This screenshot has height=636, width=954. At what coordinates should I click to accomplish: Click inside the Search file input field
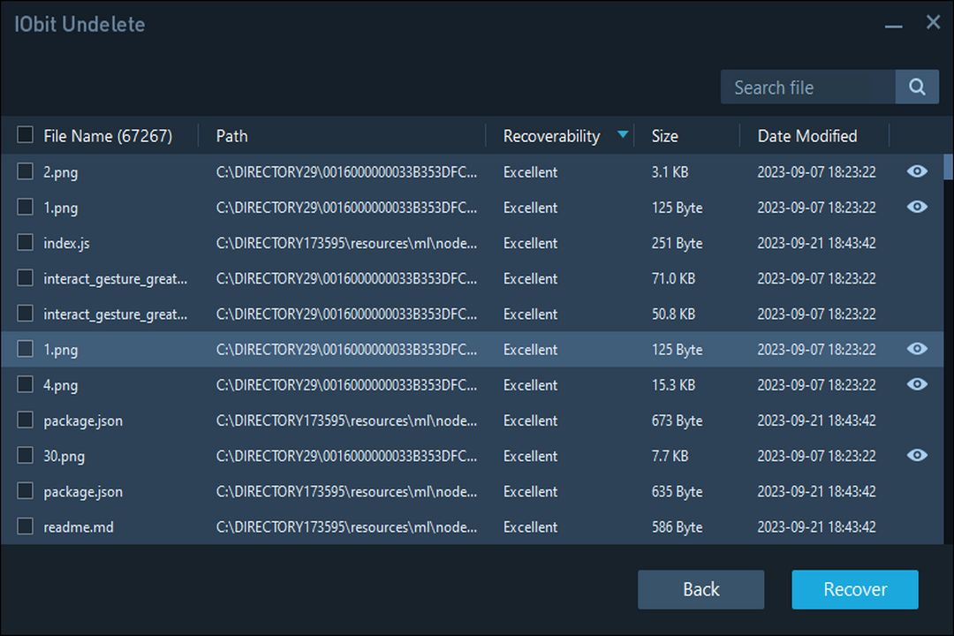(x=804, y=87)
